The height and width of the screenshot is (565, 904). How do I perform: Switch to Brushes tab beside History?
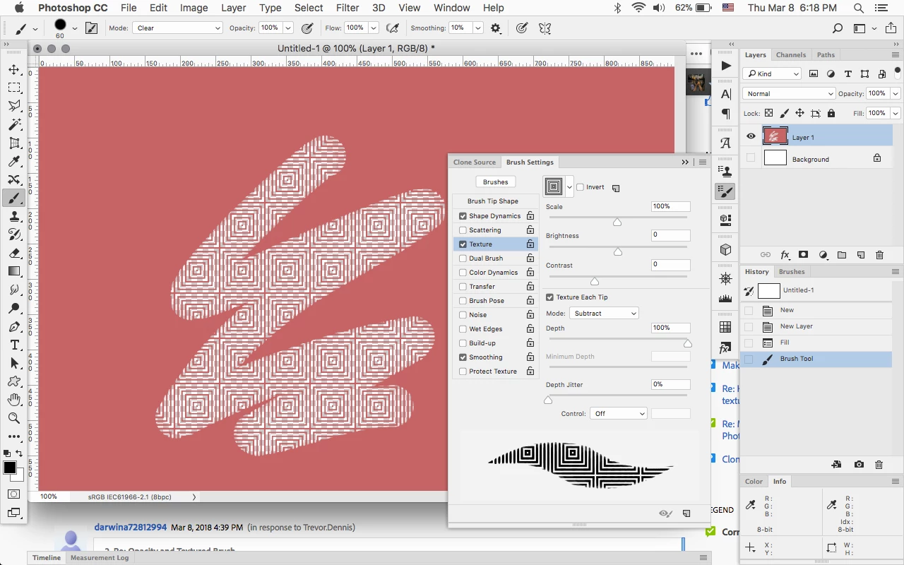[792, 271]
